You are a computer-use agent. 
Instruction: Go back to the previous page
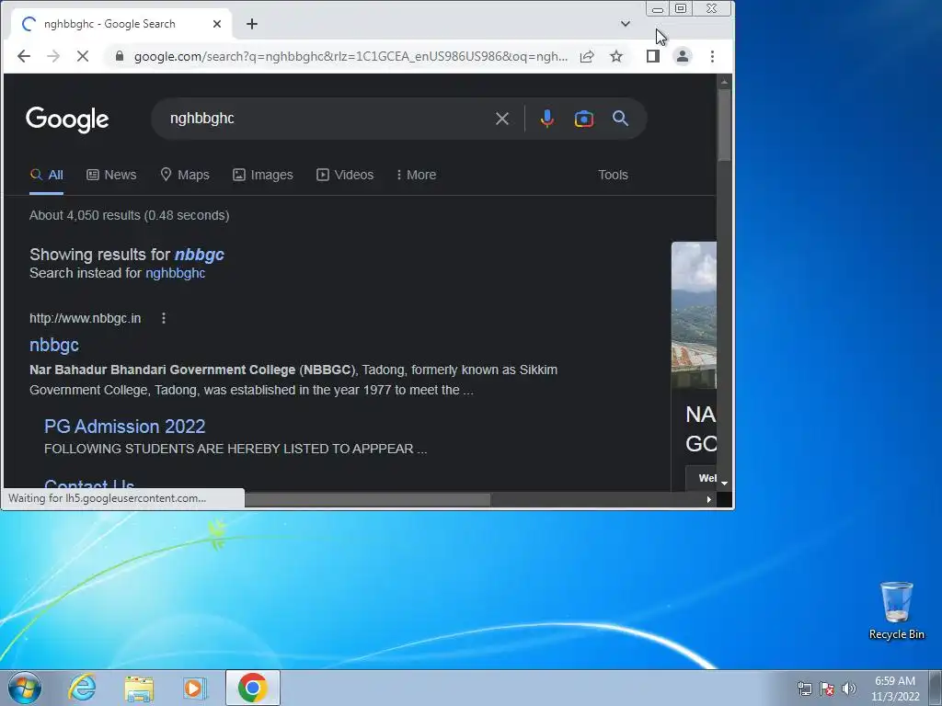point(23,56)
